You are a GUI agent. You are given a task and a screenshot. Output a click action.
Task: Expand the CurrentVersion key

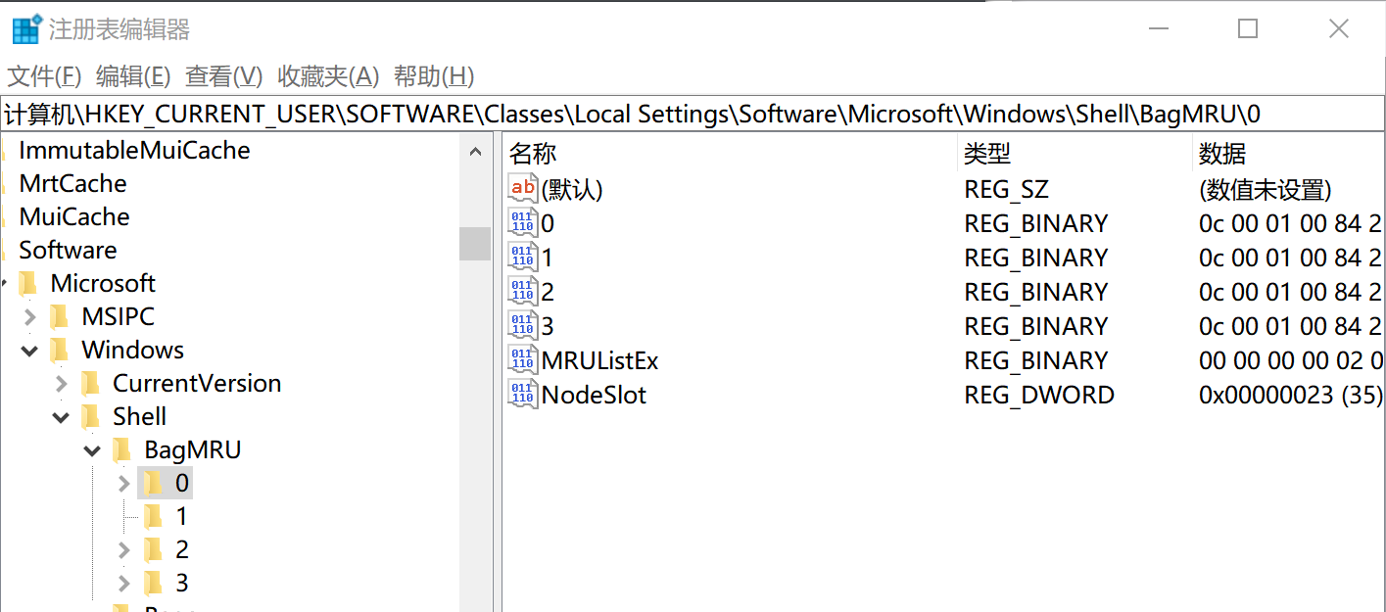click(62, 383)
